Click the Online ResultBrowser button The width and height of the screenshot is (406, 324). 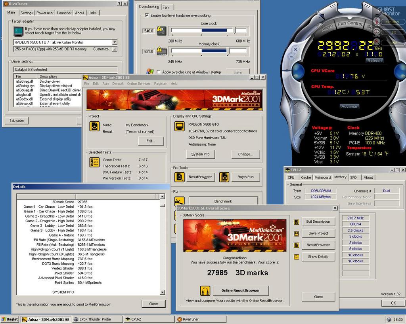(241, 290)
